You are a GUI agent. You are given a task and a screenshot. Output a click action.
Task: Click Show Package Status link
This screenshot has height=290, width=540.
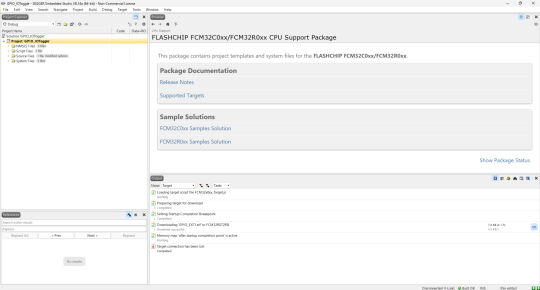pyautogui.click(x=504, y=160)
